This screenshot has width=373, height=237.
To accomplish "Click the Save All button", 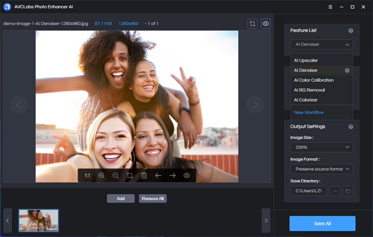I will [322, 224].
